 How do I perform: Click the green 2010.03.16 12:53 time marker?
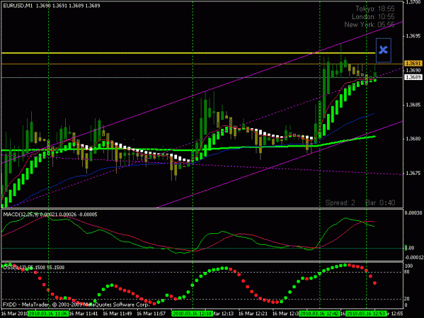coord(366,314)
